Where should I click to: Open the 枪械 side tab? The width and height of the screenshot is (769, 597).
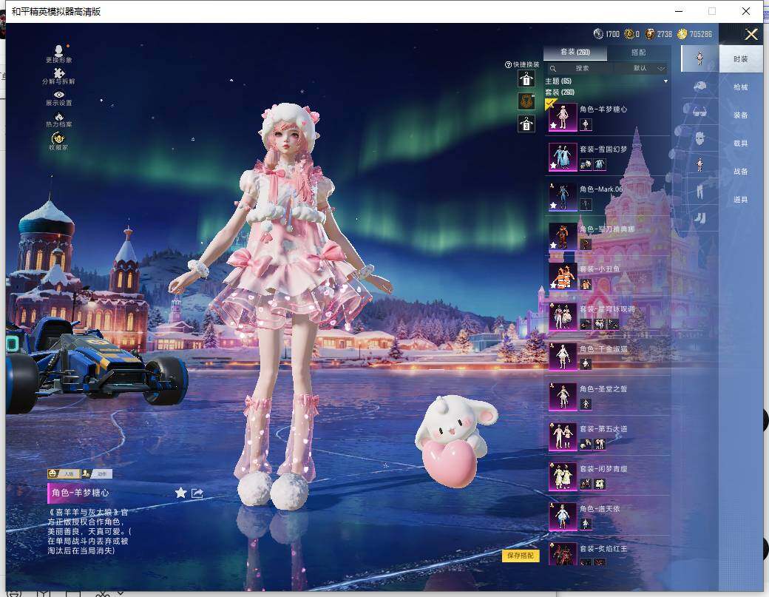[x=741, y=87]
